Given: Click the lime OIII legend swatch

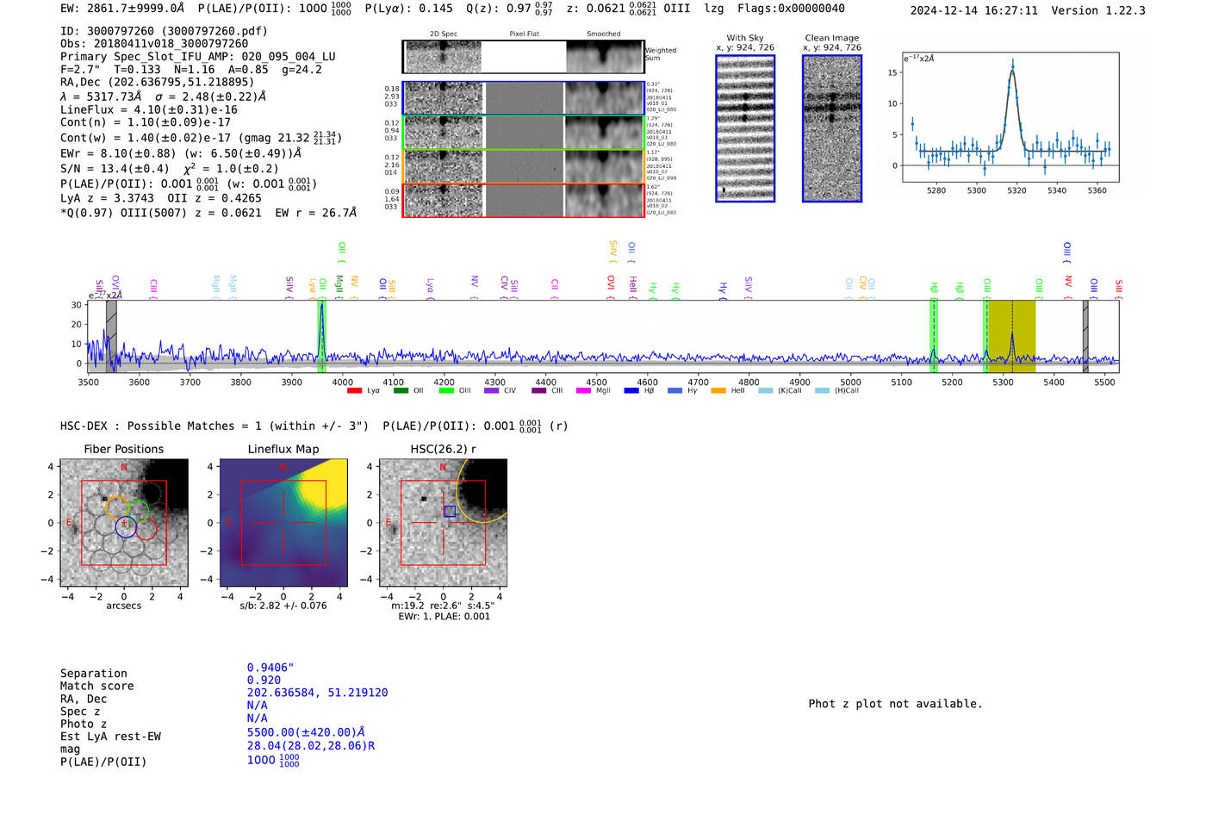Looking at the screenshot, I should 446,391.
